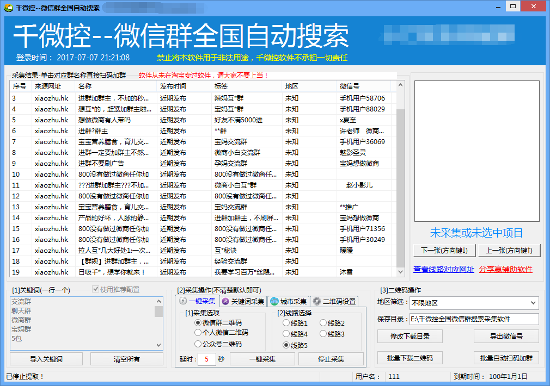The width and height of the screenshot is (550, 386).
Task: Open the 二维码设置 tab
Action: coord(334,301)
